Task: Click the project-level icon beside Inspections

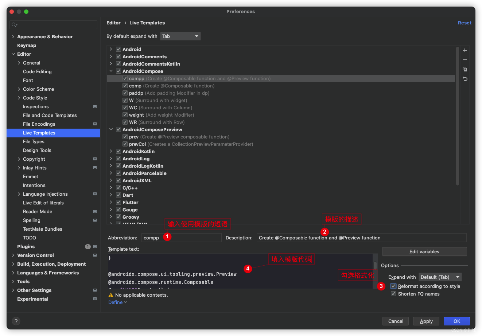Action: 95,106
